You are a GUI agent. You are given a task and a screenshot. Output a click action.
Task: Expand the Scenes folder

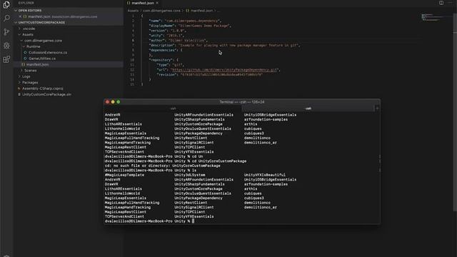pos(21,71)
